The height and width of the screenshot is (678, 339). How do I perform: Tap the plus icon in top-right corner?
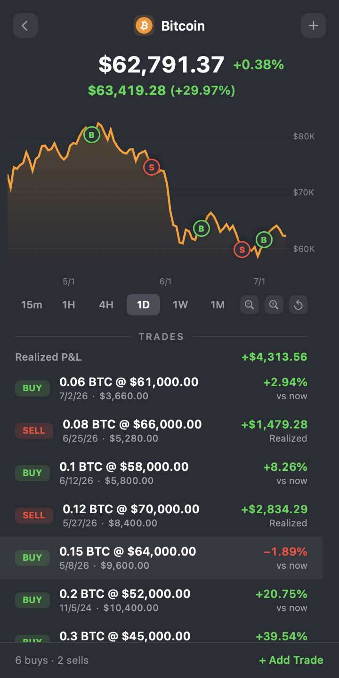pyautogui.click(x=314, y=25)
